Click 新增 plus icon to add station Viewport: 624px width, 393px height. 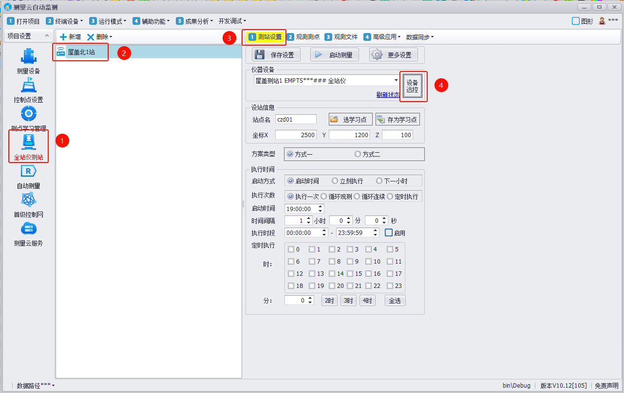(x=63, y=37)
